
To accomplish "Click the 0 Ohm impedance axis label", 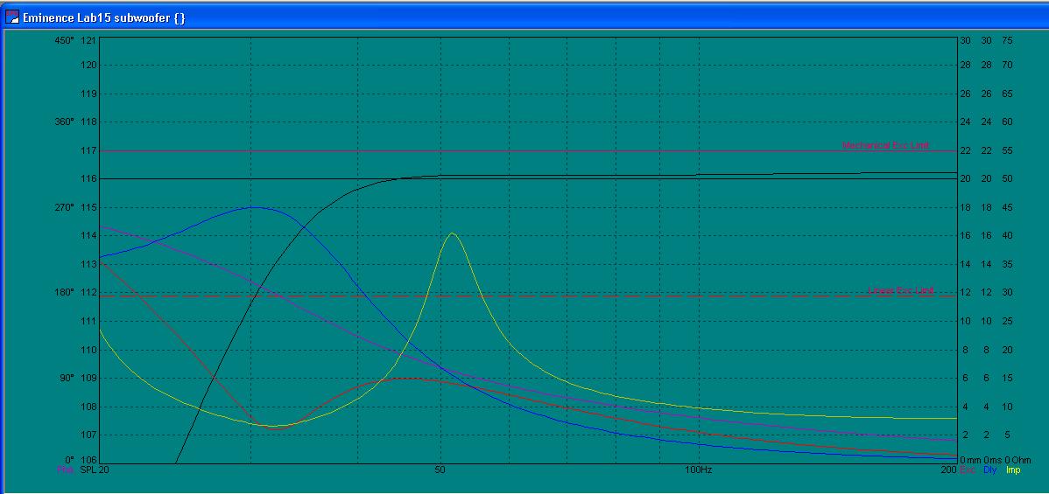I will (x=1017, y=460).
